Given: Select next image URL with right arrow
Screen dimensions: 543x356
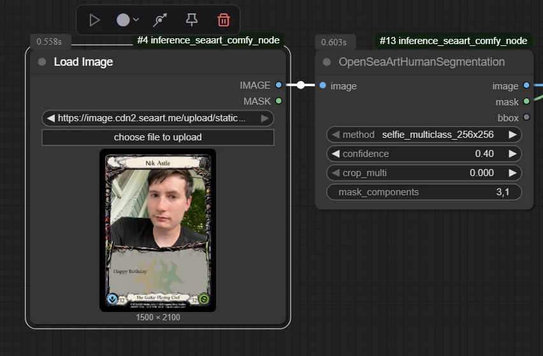Looking at the screenshot, I should (x=265, y=118).
